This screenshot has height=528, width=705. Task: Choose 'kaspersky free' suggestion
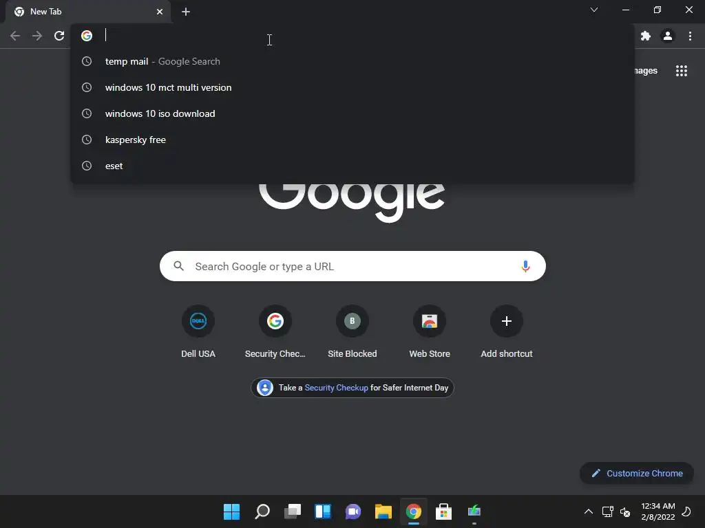point(352,140)
